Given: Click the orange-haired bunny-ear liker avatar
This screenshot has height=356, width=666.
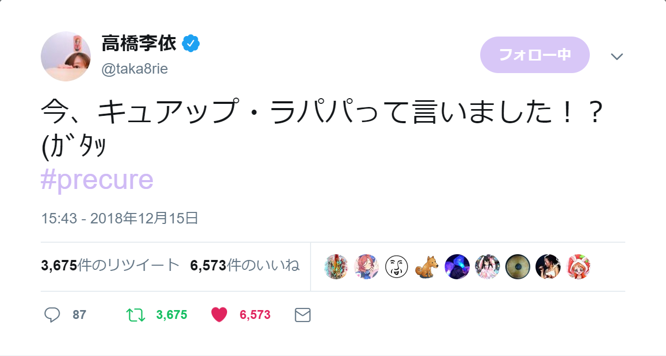Looking at the screenshot, I should [x=578, y=267].
